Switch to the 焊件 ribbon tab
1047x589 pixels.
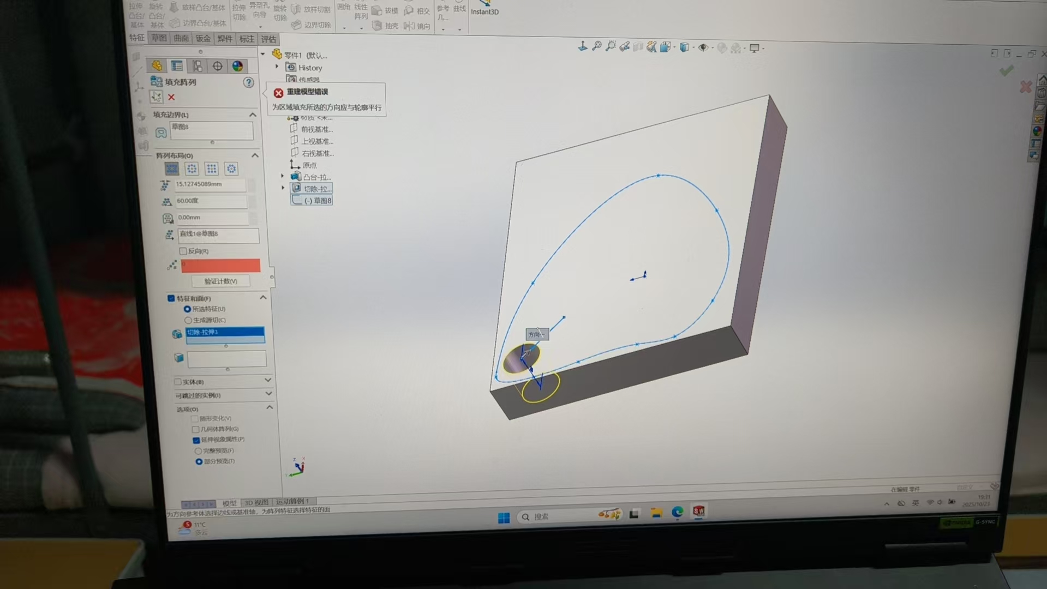(224, 39)
